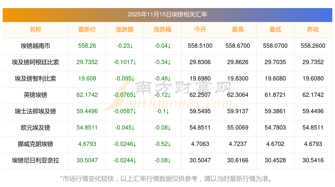Click change amount -0.23↓
This screenshot has height=187, width=335.
tap(125, 46)
